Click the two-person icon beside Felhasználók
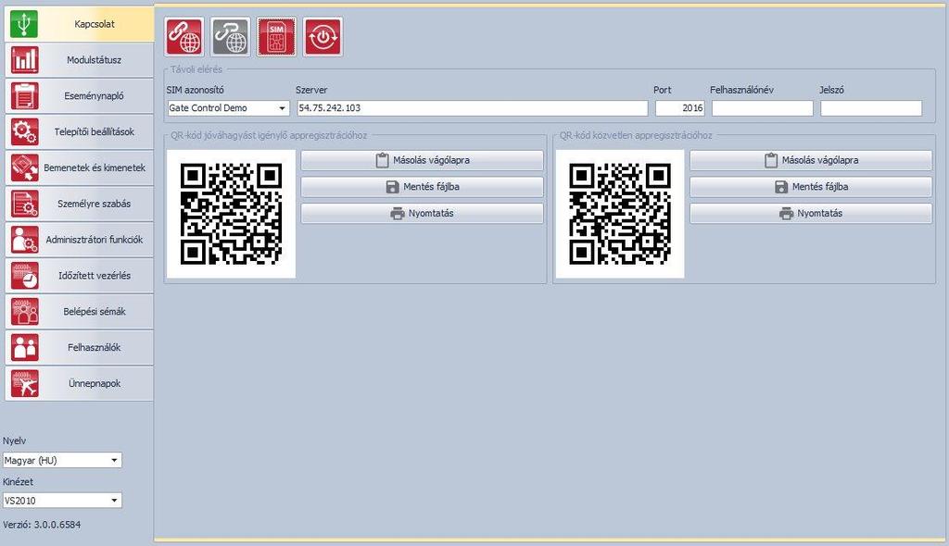Screen dimensions: 949x546 point(24,347)
